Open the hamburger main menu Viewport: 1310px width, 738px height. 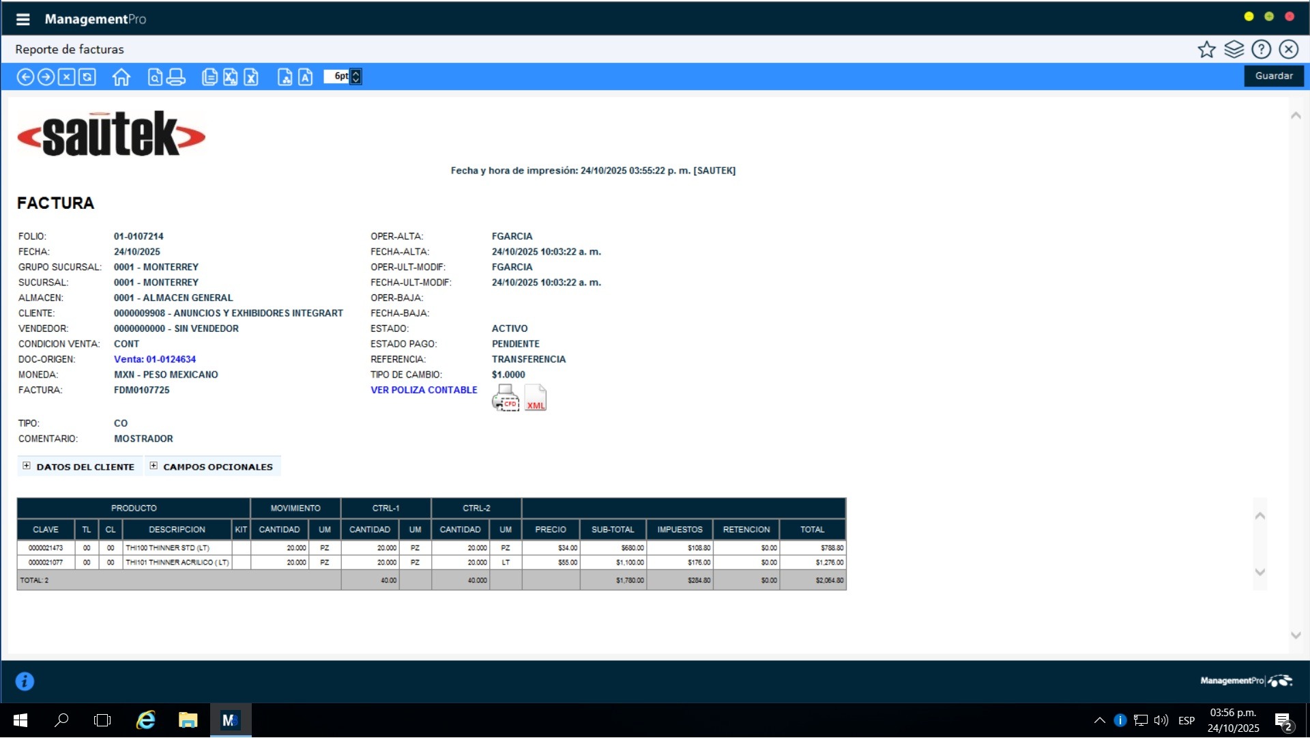coord(23,19)
